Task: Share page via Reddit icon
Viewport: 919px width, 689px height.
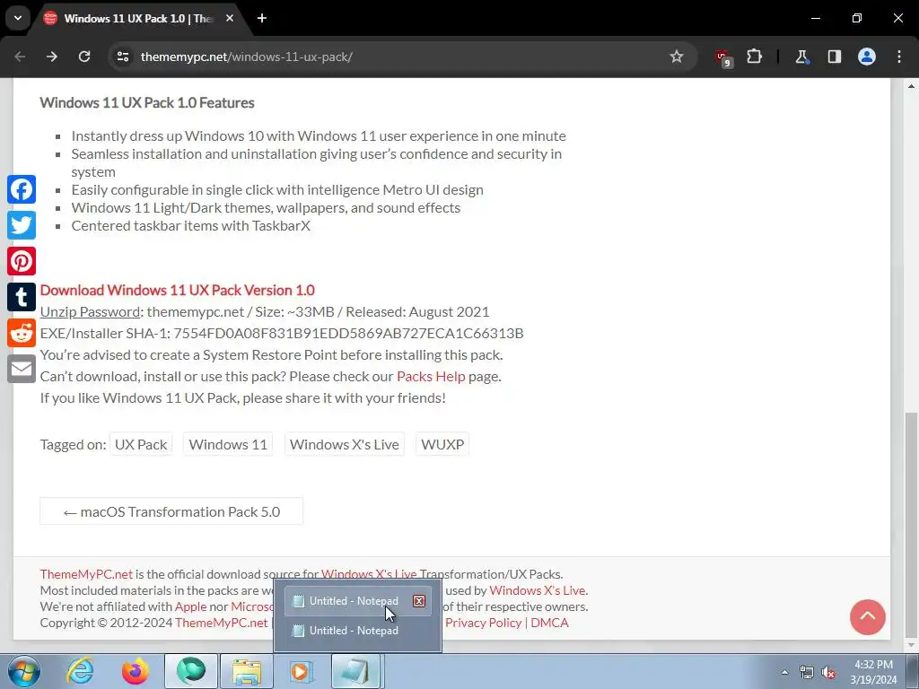Action: coord(22,333)
